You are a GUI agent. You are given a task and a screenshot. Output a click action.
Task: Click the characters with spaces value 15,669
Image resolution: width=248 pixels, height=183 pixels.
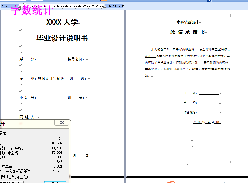click(x=57, y=152)
